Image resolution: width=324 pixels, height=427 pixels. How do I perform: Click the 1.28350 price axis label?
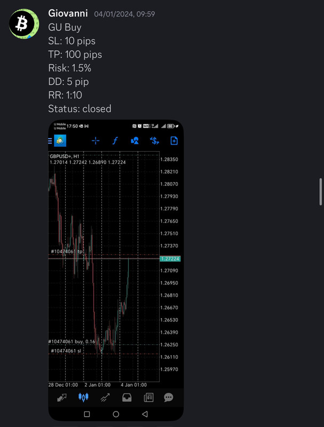coord(169,159)
